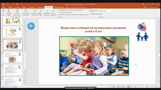
Task: Select slide 15 thumbnail
Action: pyautogui.click(x=13, y=81)
